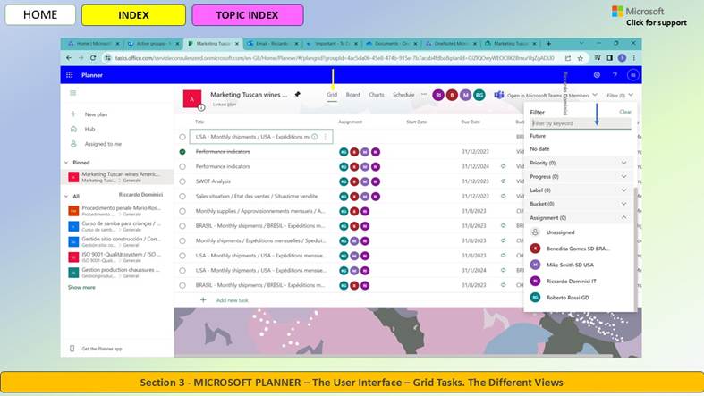Open the browser three-dot menu

click(x=634, y=58)
